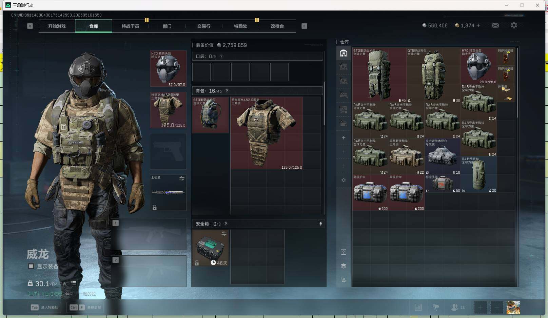Open warehouse sidebar gear settings
Viewport: 548px width, 318px height.
(344, 180)
